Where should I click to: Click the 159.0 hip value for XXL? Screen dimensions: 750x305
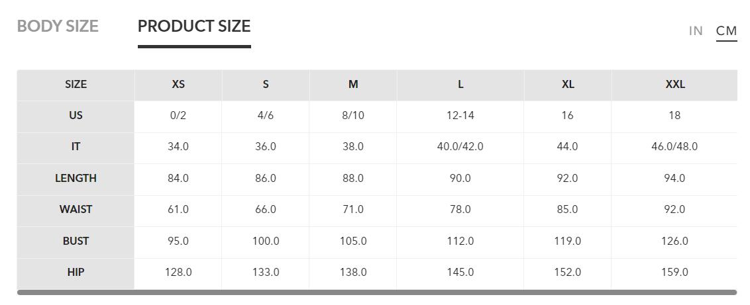click(x=674, y=273)
